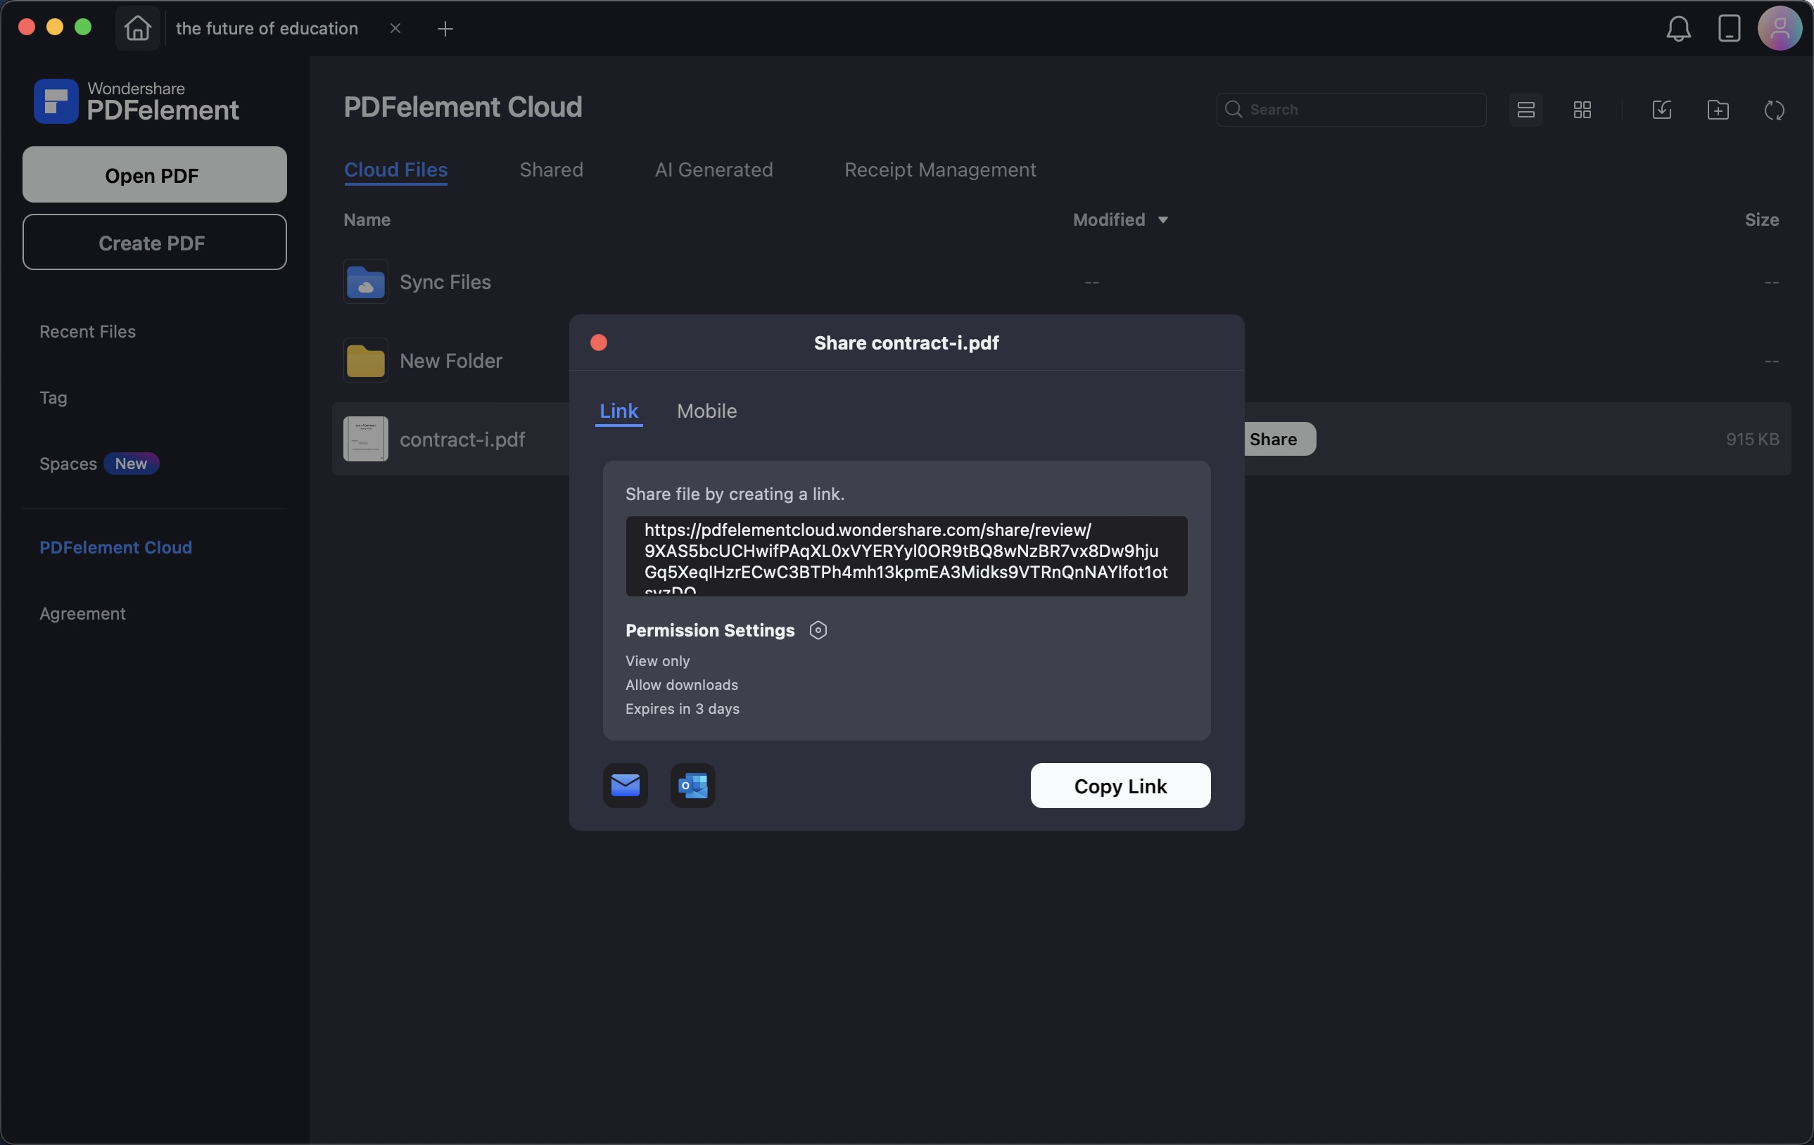Click the New Folder yellow icon
Image resolution: width=1814 pixels, height=1145 pixels.
[x=365, y=361]
